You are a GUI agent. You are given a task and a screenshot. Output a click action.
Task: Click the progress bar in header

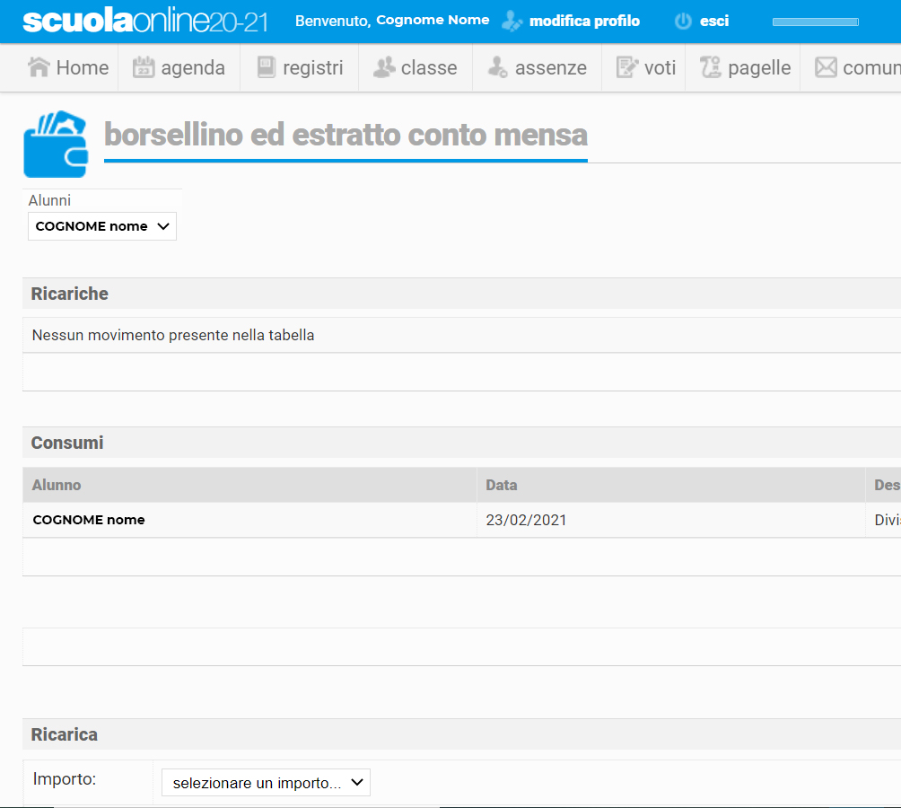click(815, 22)
